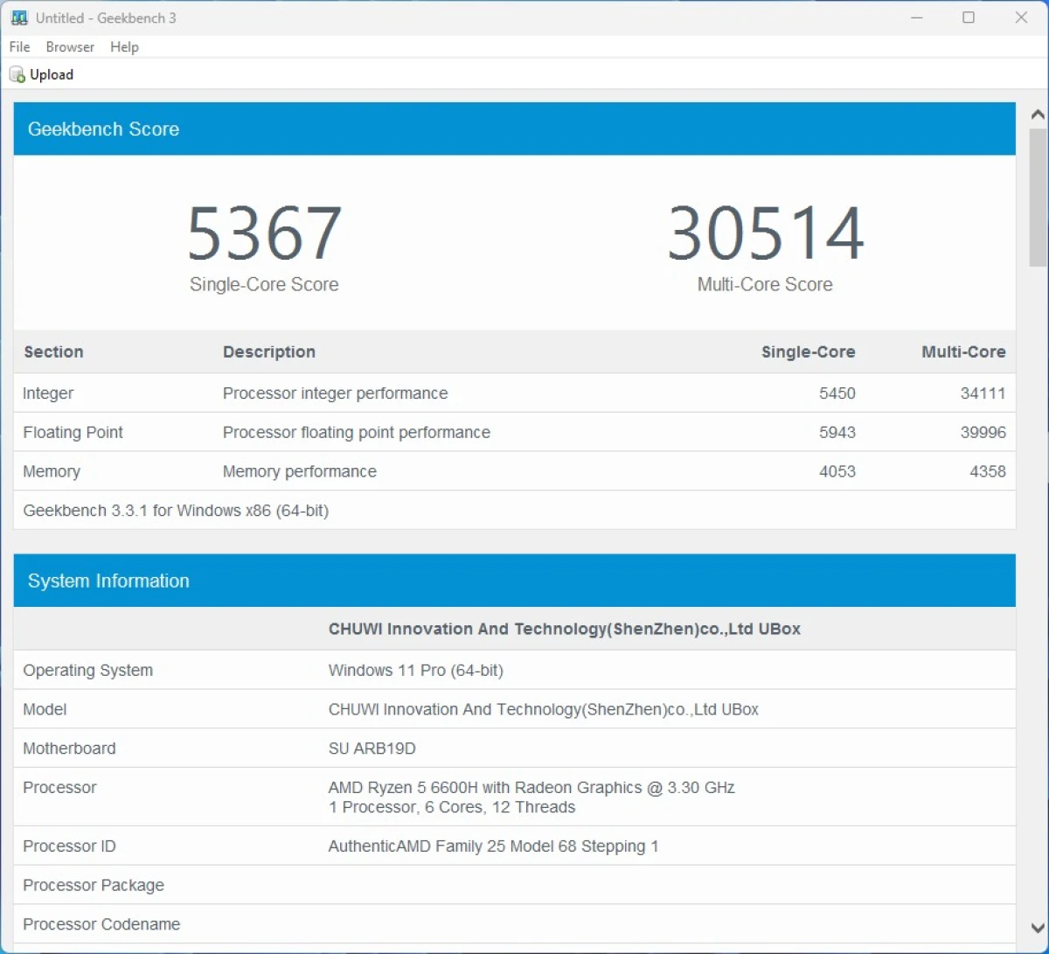
Task: Select Floating Point single-core value 5943
Action: coord(837,433)
